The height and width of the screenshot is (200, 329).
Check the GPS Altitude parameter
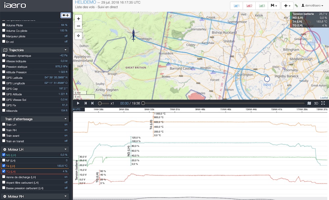point(4,94)
